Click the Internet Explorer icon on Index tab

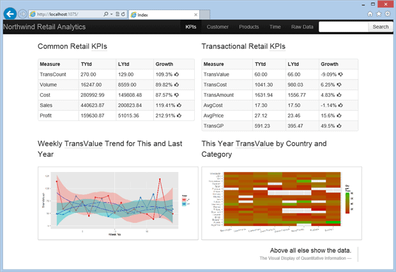tap(133, 15)
